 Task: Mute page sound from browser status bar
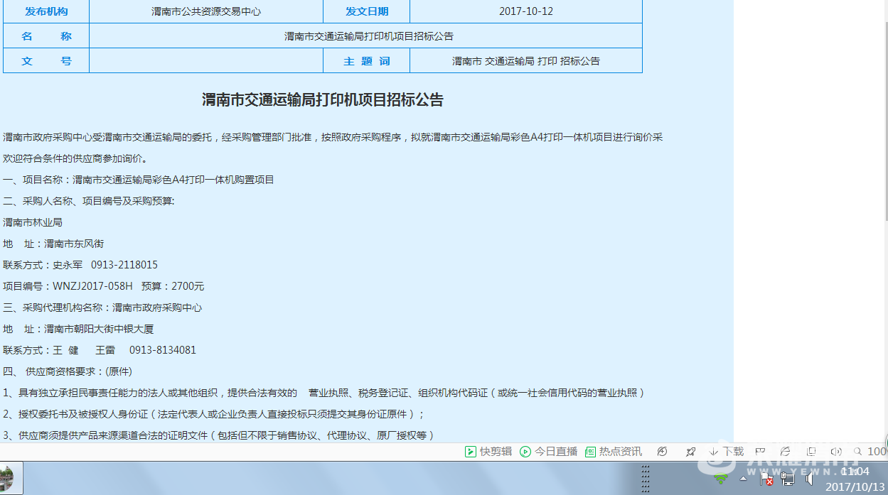click(836, 452)
